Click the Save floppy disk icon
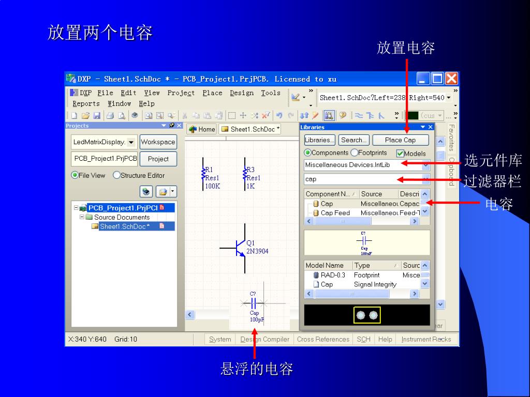 [x=97, y=115]
